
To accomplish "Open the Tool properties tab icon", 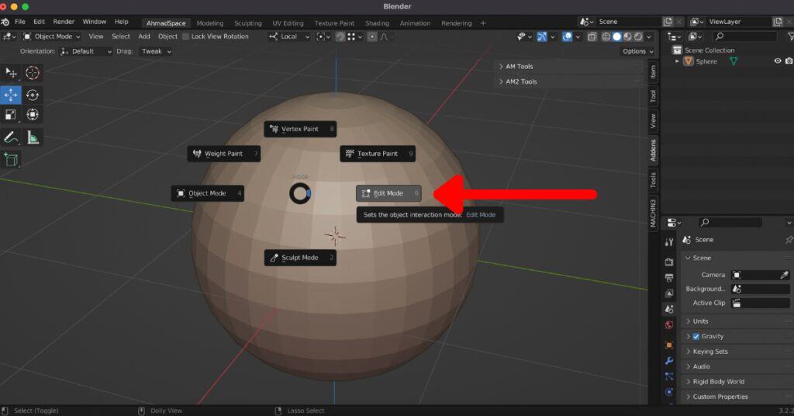I will (669, 242).
